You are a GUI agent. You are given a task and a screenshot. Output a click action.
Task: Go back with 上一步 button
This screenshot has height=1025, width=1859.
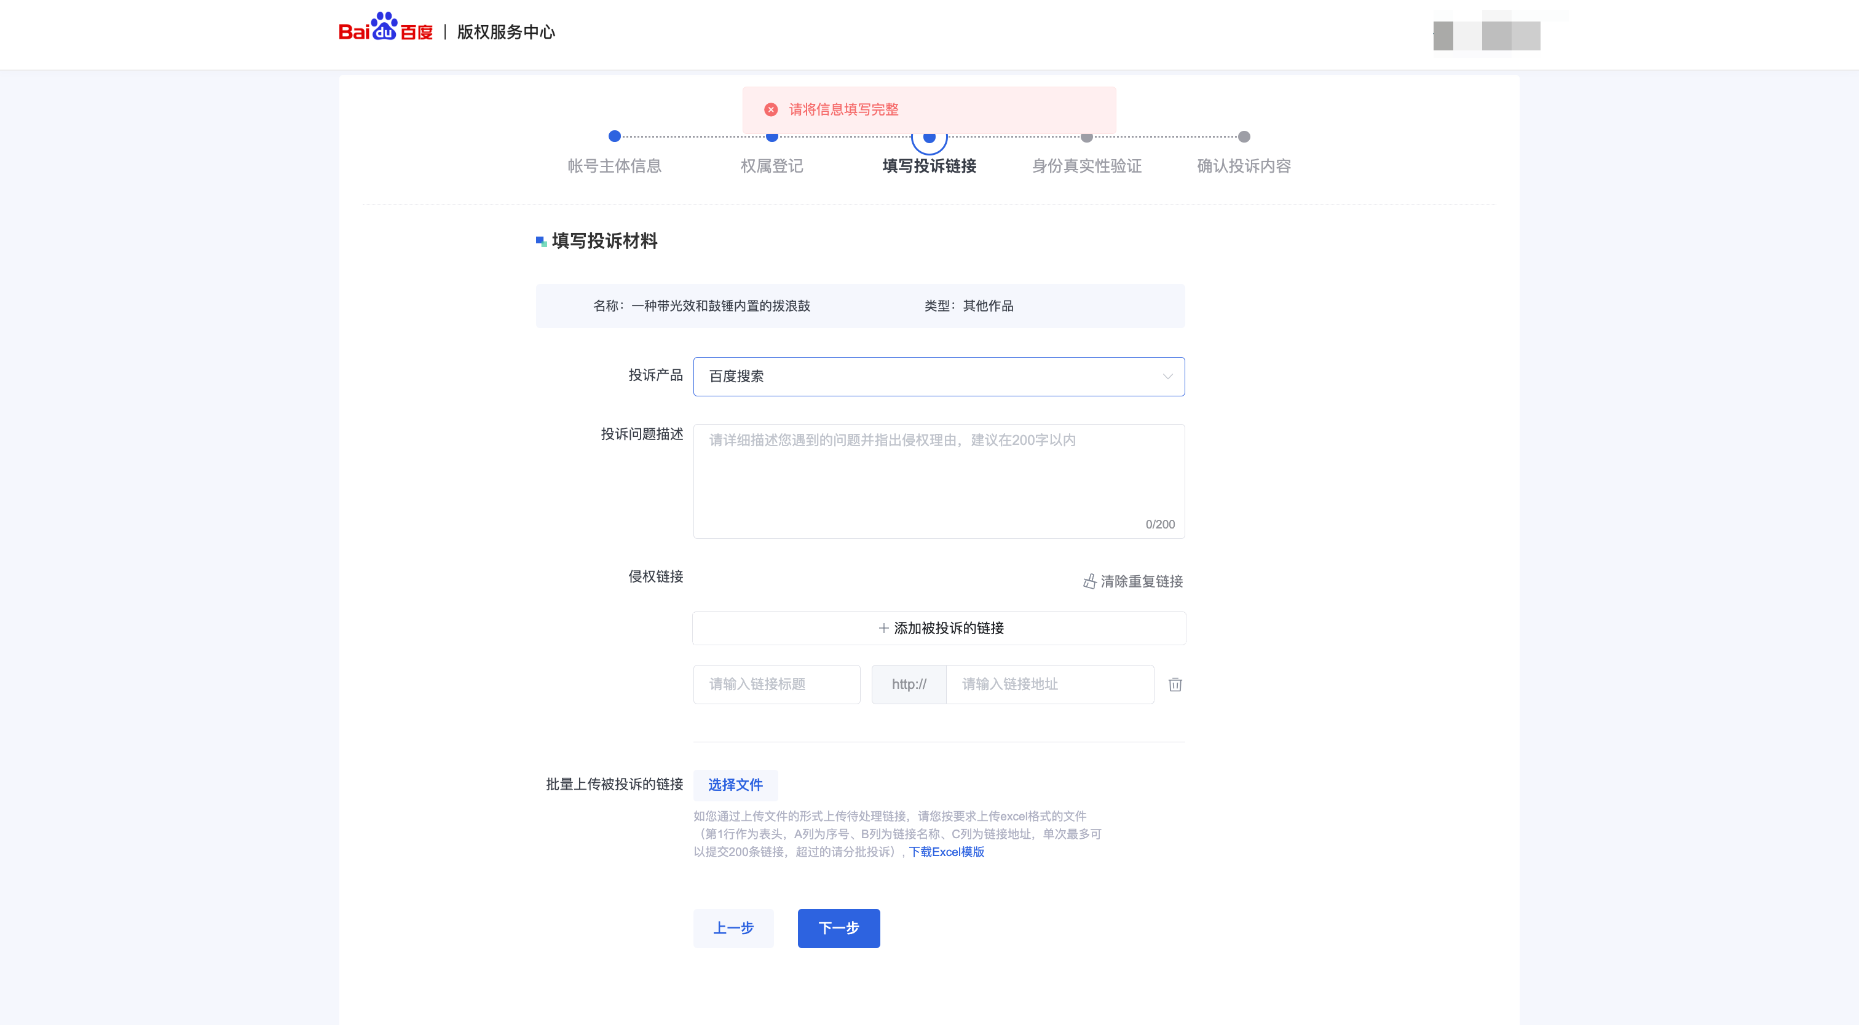(x=733, y=929)
